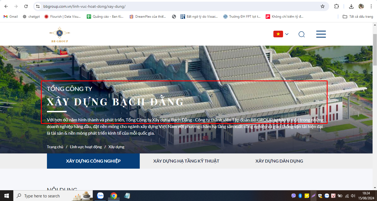
Task: Click the Xây dựng breadcrumb
Action: click(x=116, y=147)
